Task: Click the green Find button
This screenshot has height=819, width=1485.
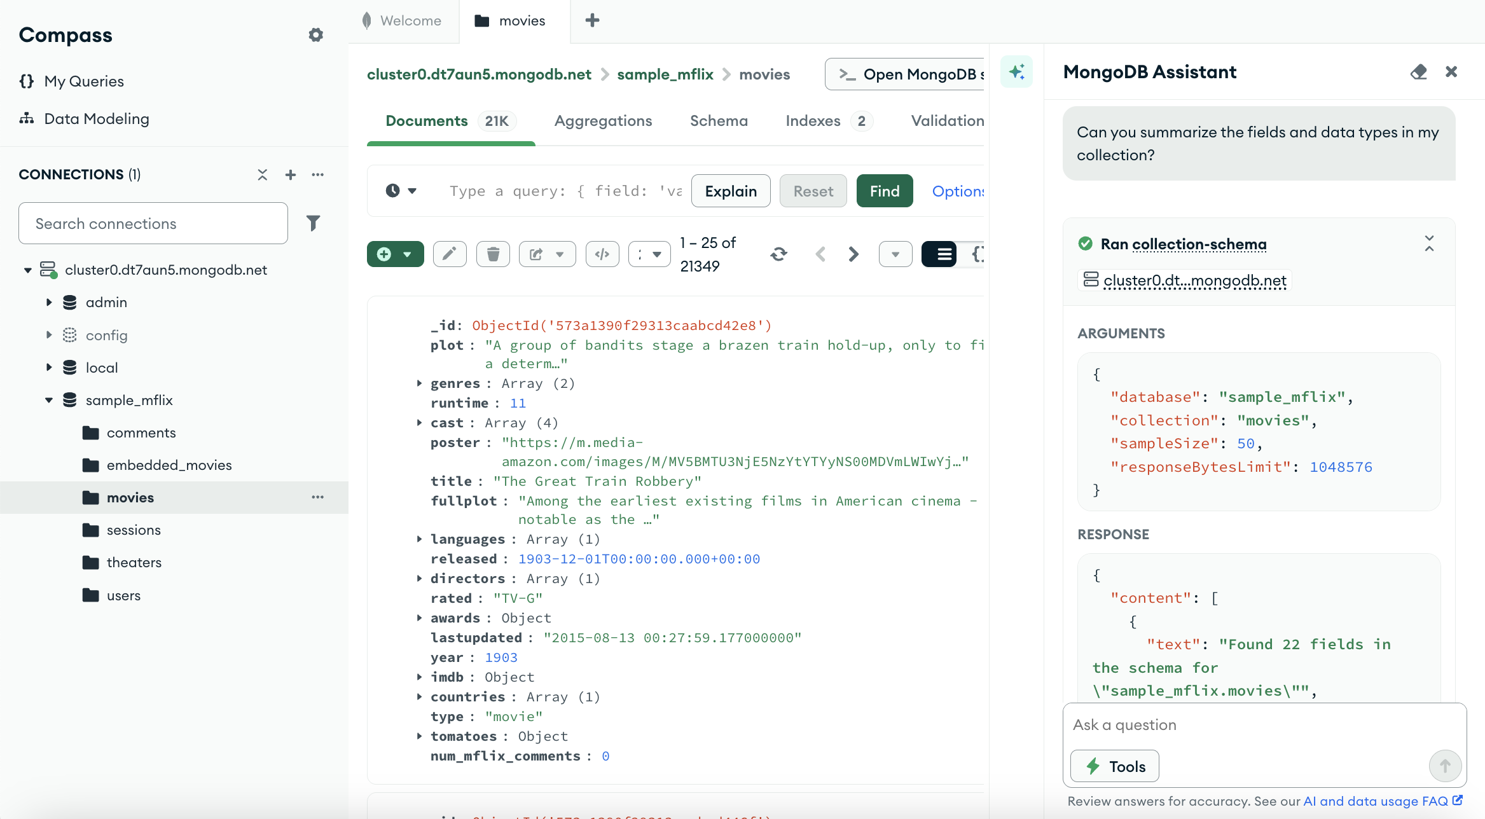Action: pos(884,191)
